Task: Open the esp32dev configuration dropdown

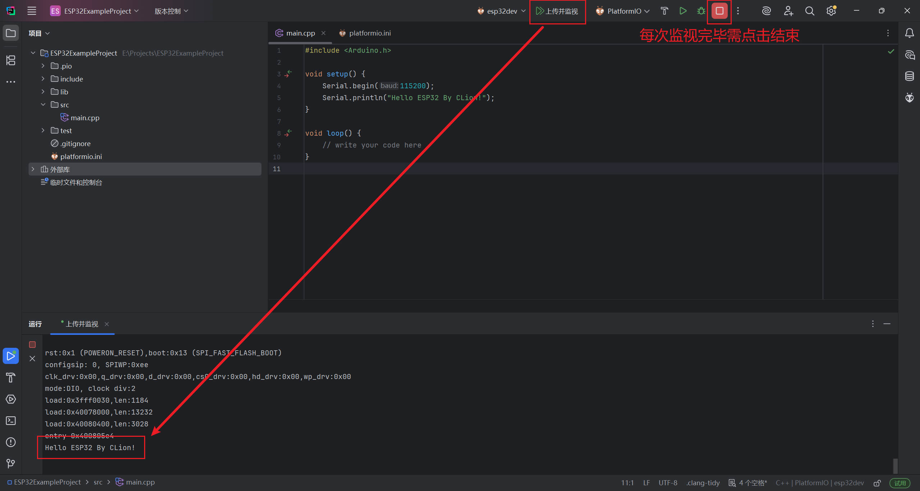Action: pos(502,11)
